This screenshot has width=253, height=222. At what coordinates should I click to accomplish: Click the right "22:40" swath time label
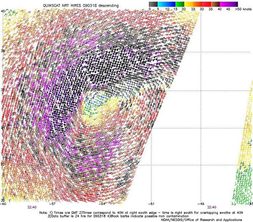[212, 207]
